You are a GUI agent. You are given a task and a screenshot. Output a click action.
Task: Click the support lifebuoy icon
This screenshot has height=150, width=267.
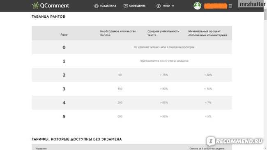[x=97, y=6]
